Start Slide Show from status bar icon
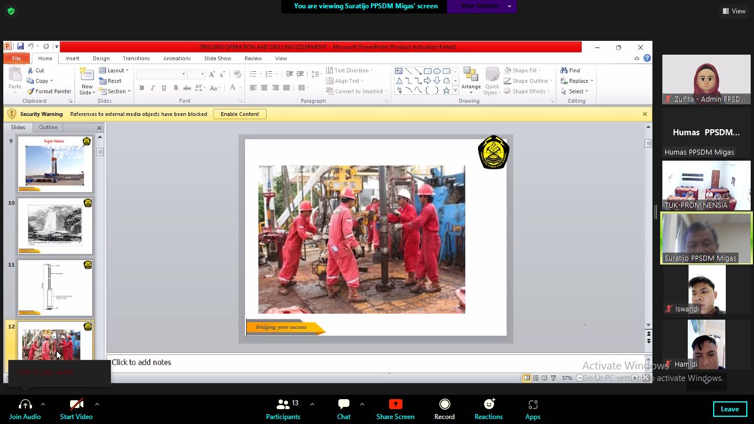 (553, 378)
